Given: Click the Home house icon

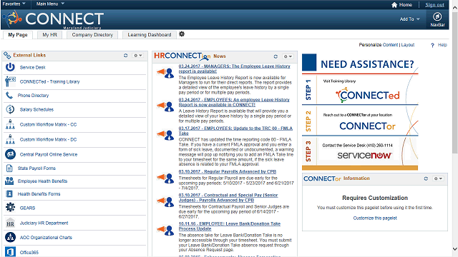Looking at the screenshot, I should click(x=394, y=5).
